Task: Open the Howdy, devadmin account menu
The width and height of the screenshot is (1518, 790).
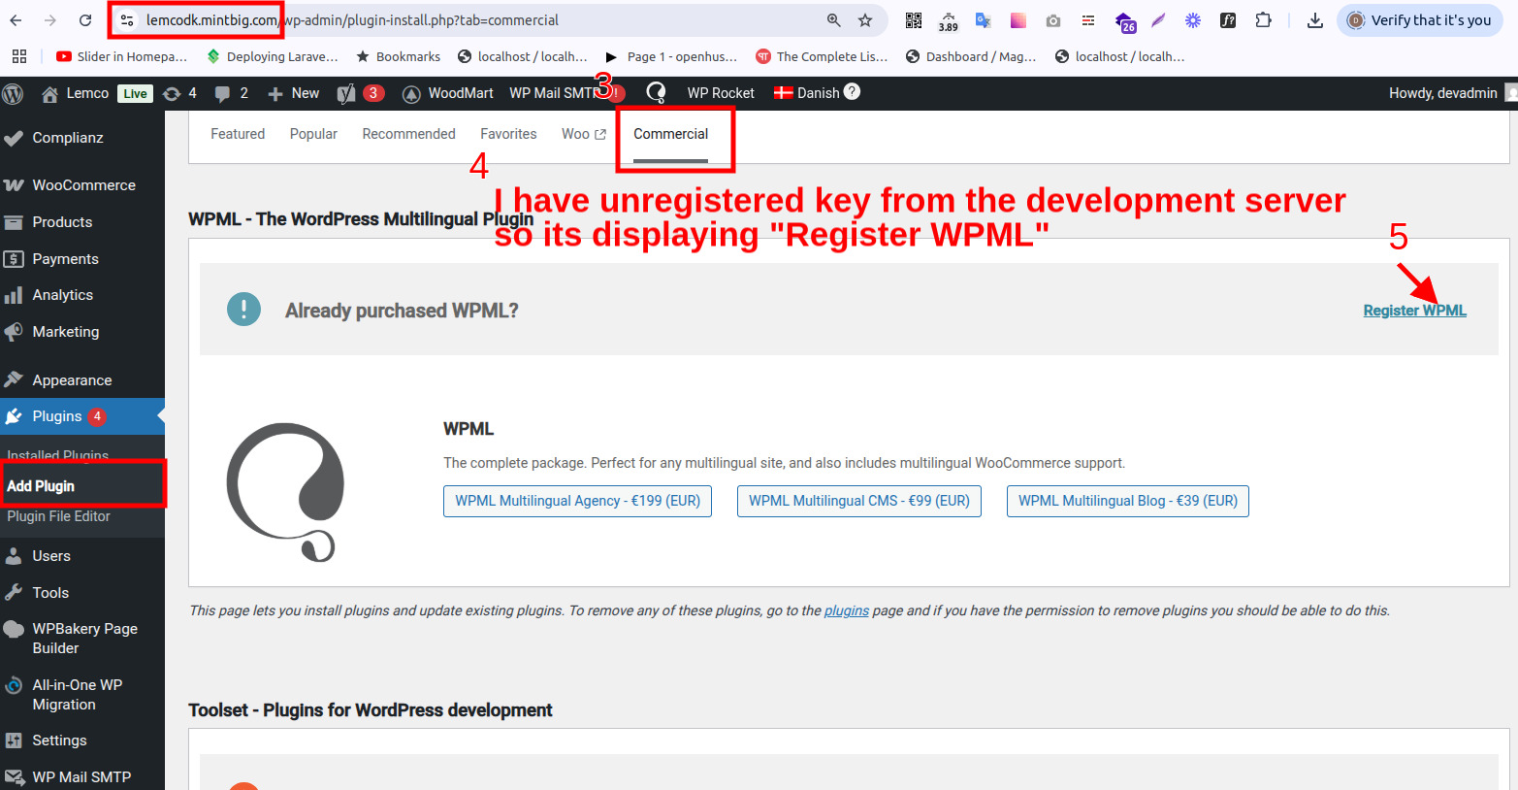Action: coord(1452,93)
